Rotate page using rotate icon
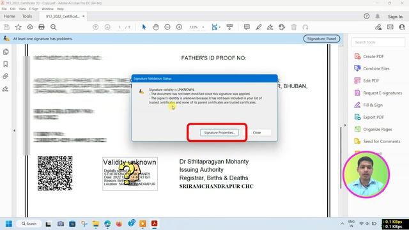The image size is (409, 230). (x=305, y=27)
